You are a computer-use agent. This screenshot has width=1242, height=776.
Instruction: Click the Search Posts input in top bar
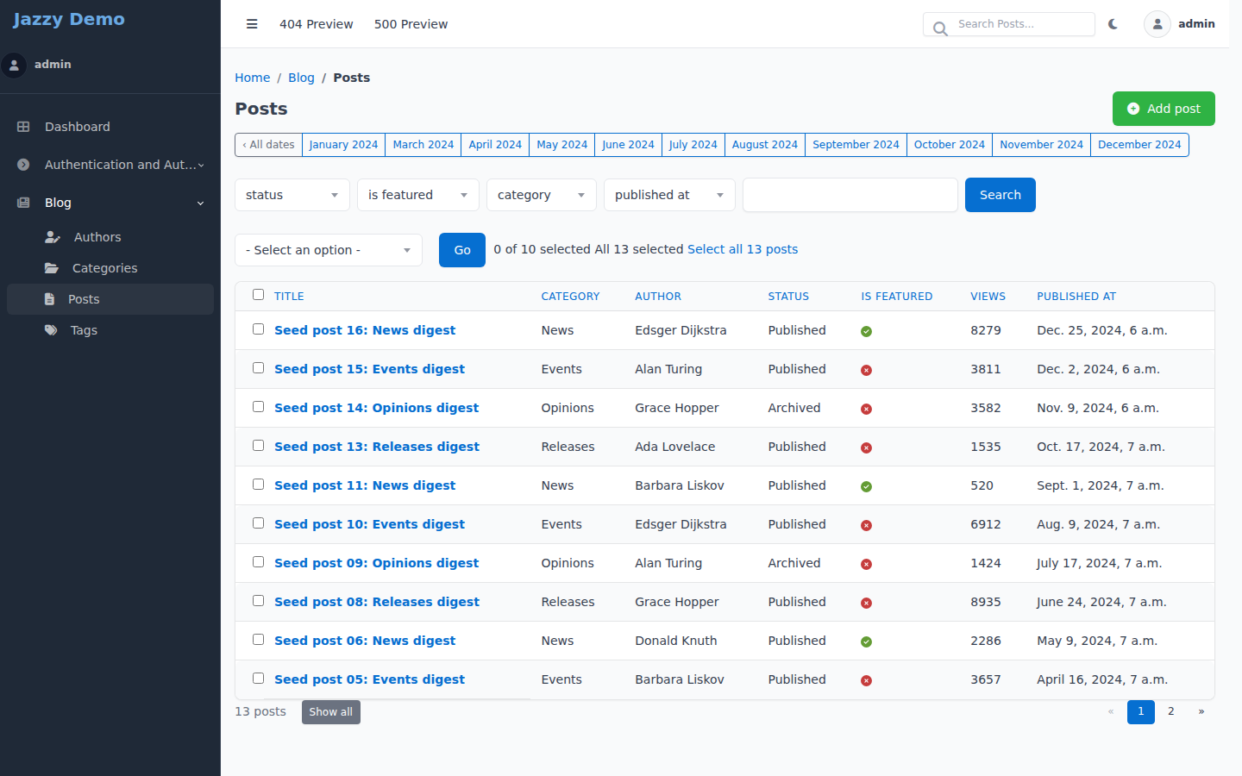(x=1009, y=24)
